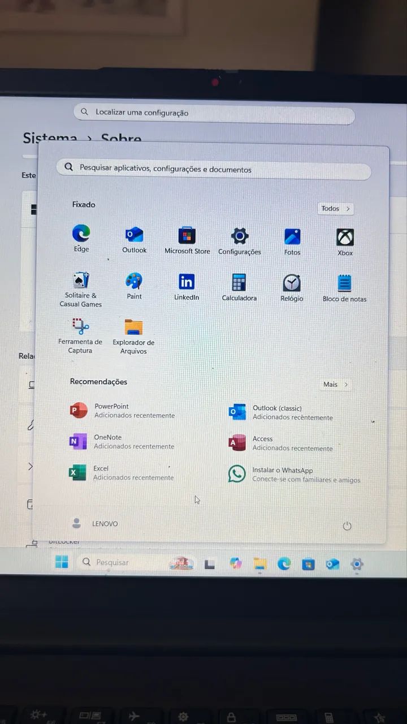407x724 pixels.
Task: Open recommended PowerPoint item
Action: pyautogui.click(x=122, y=411)
